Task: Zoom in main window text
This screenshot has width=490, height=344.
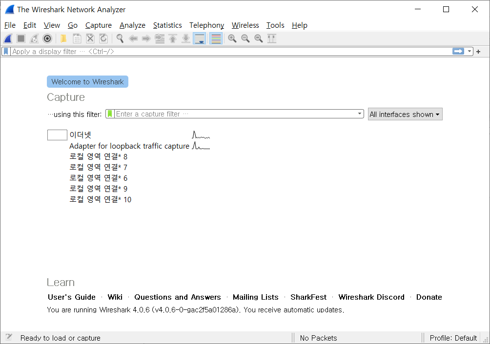Action: click(x=232, y=38)
